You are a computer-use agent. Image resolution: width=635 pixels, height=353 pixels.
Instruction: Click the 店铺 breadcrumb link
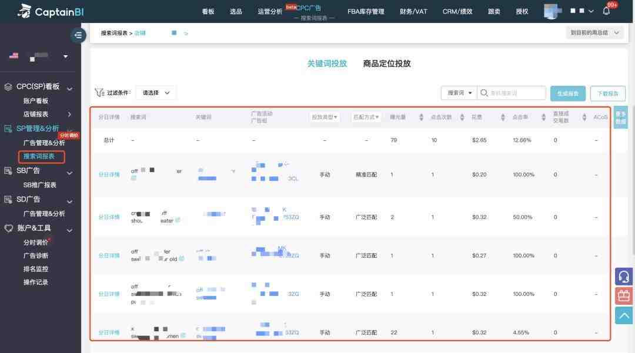click(140, 33)
